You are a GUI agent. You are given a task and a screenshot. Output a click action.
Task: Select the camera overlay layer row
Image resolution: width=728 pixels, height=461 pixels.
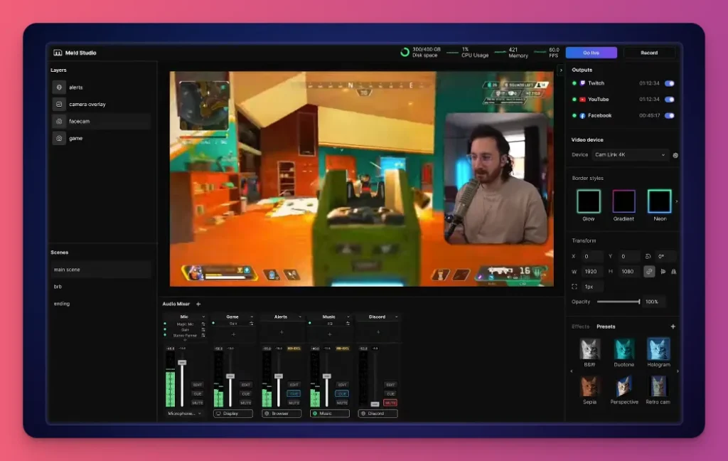(101, 104)
